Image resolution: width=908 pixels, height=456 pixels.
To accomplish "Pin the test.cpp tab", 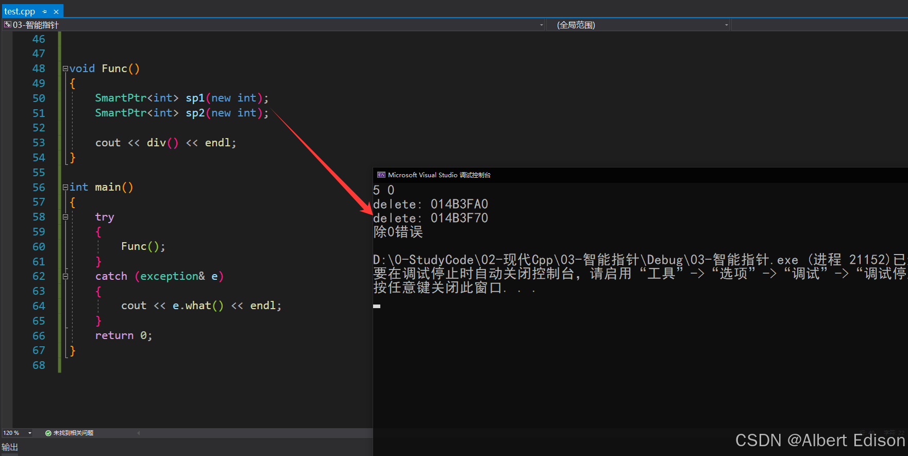I will [x=45, y=11].
